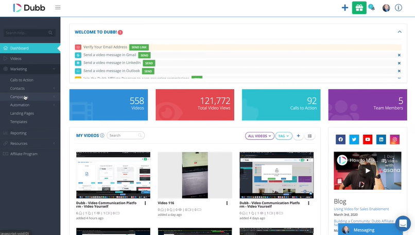Viewport: 415px width, 235px height.
Task: Click the info icon in header
Action: 399,8
